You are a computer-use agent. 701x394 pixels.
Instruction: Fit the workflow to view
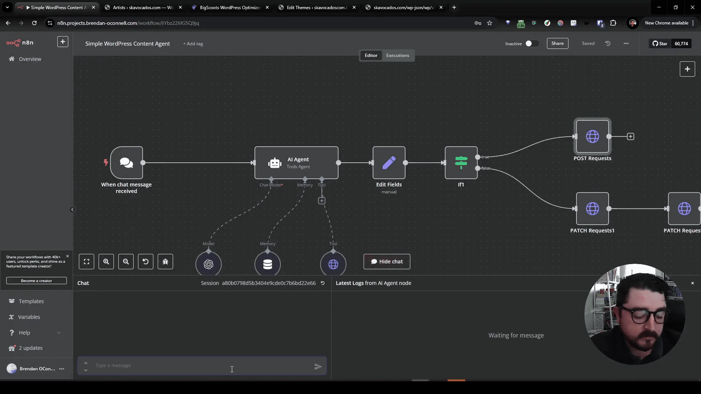point(87,262)
